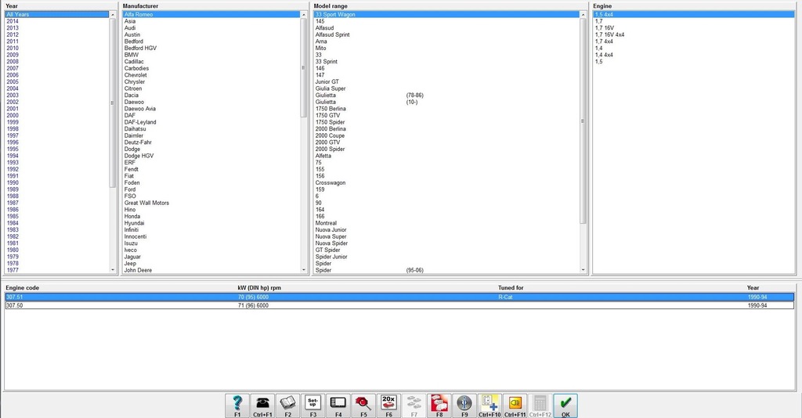The image size is (802, 418).
Task: Select Ford manufacturer
Action: point(130,189)
